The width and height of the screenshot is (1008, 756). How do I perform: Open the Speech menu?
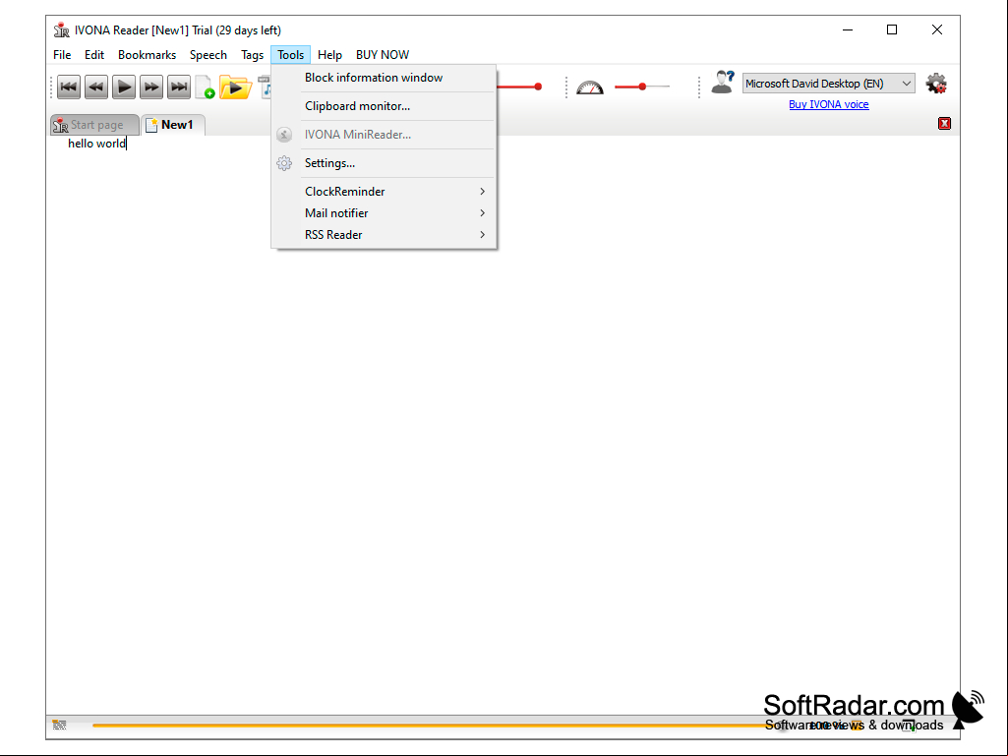tap(208, 55)
